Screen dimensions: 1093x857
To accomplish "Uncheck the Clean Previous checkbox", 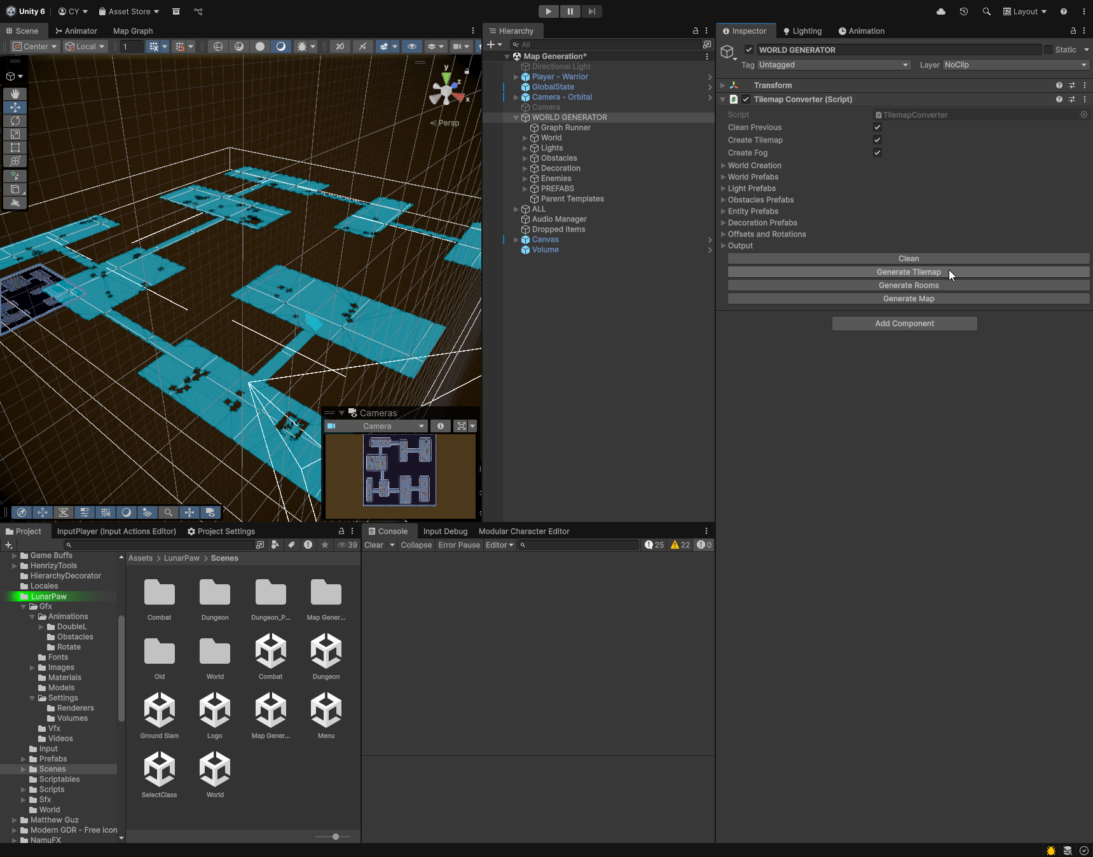I will [877, 127].
